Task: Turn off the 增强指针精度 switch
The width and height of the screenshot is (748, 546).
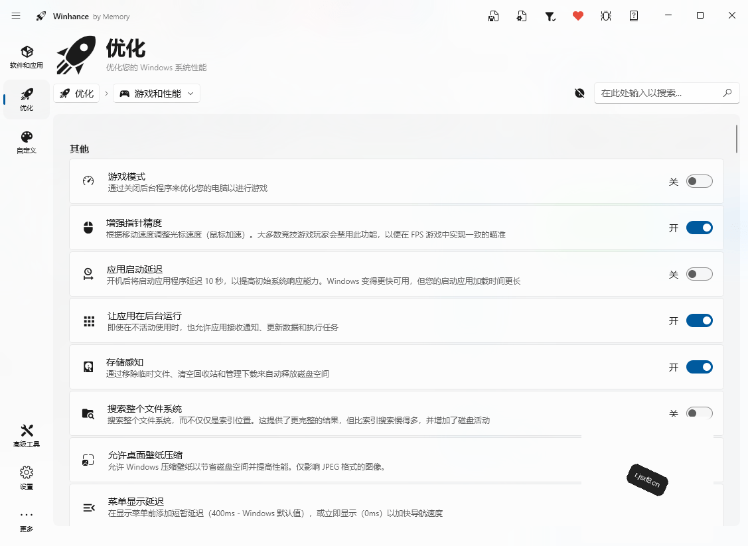Action: (700, 228)
